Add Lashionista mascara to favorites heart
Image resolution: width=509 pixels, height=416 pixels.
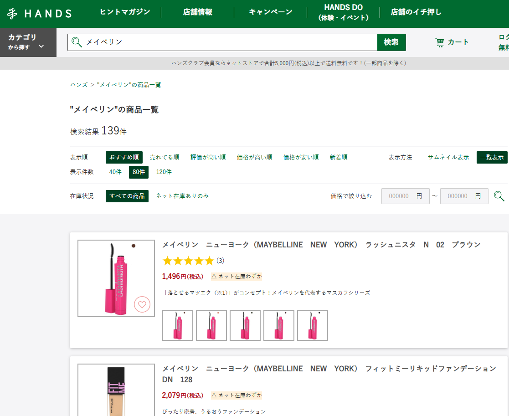pos(142,304)
